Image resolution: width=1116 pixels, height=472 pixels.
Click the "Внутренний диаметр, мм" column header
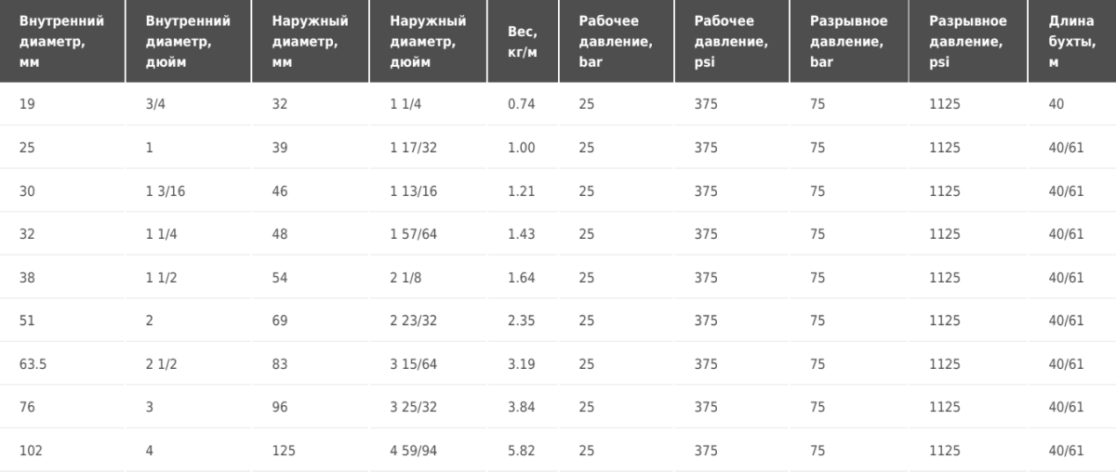point(62,42)
